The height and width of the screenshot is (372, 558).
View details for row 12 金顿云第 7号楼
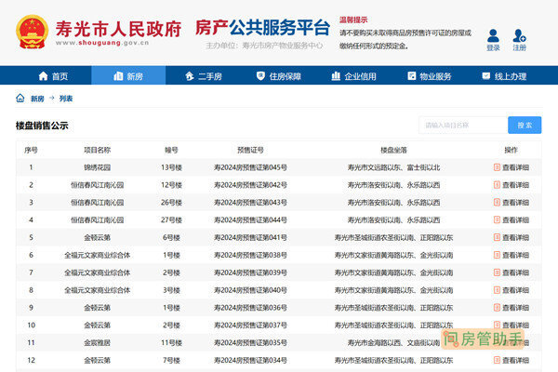(x=511, y=360)
